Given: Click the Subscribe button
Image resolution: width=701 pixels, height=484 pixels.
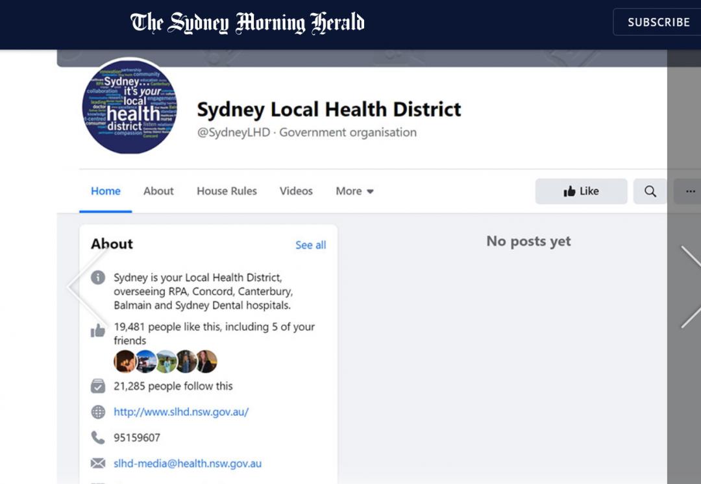Looking at the screenshot, I should tap(658, 21).
